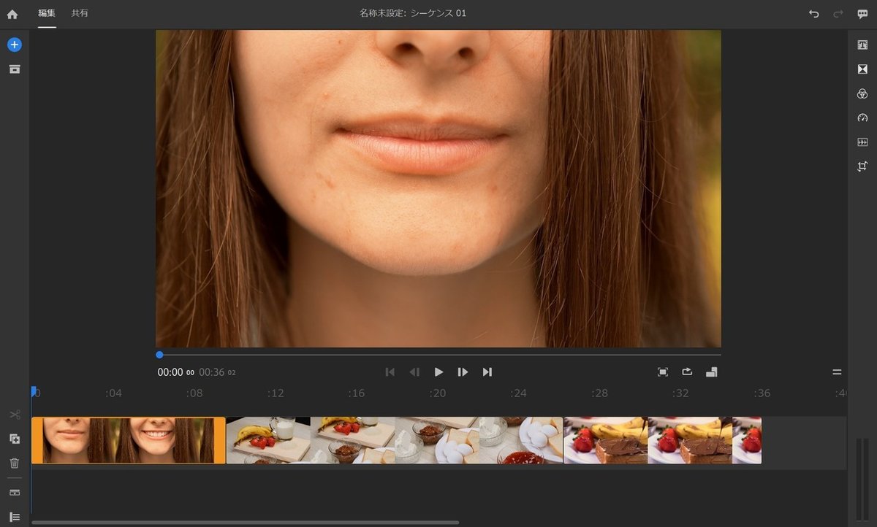The height and width of the screenshot is (527, 877).
Task: Click the :08 mark on timeline ruler
Action: (x=194, y=393)
